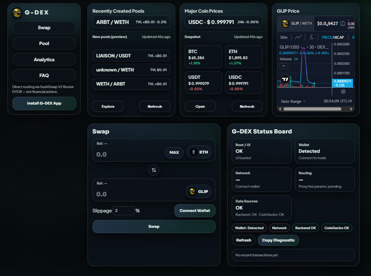371x276 pixels.
Task: Click Install G-DEX App button
Action: [x=44, y=103]
